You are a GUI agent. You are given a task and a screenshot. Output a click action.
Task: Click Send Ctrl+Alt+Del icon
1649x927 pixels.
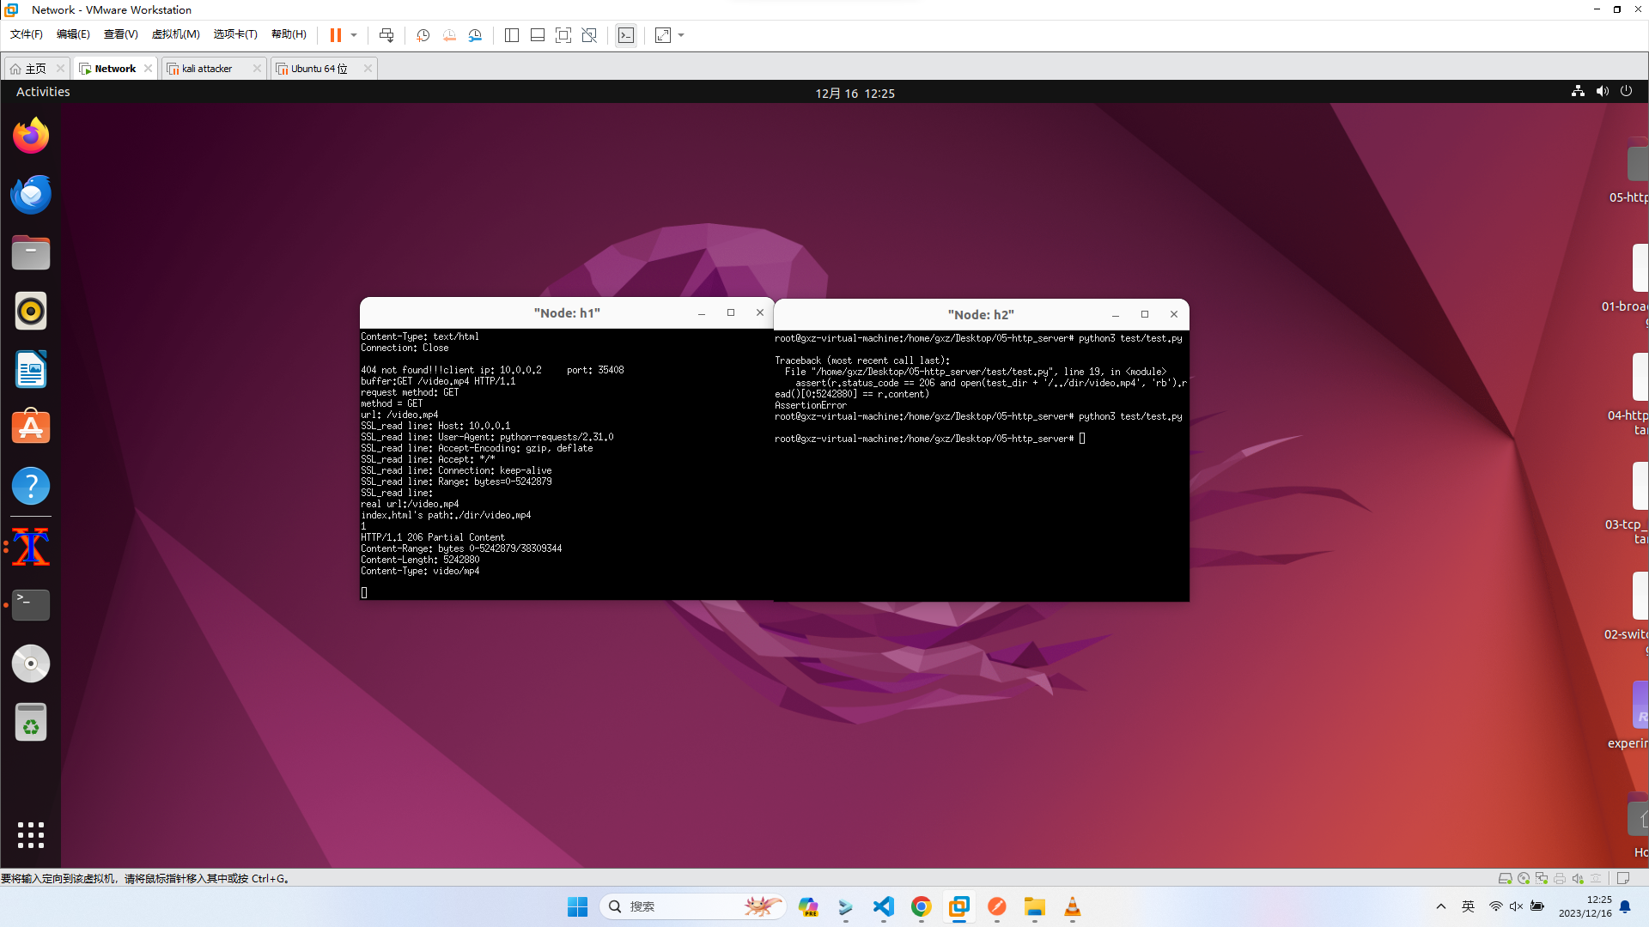(x=386, y=35)
